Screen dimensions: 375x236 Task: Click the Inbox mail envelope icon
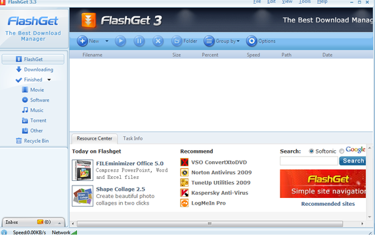click(40, 222)
